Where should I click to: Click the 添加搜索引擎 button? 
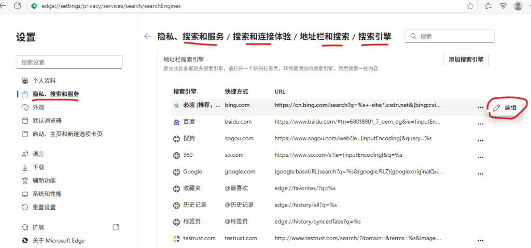click(x=466, y=60)
